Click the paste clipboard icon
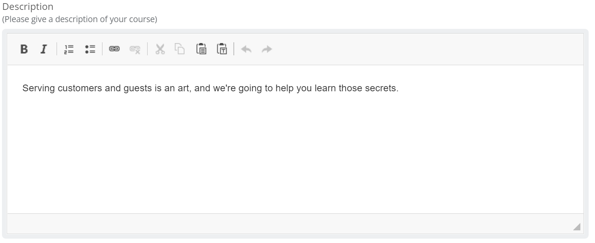This screenshot has height=243, width=595. pos(201,49)
